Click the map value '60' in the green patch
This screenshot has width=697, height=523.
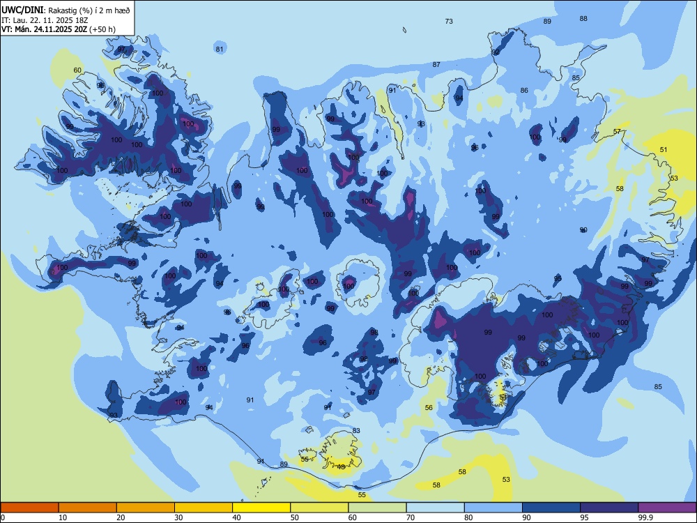[77, 70]
